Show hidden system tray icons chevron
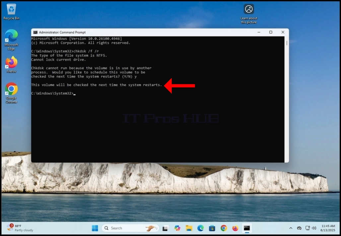341x236 pixels. point(291,228)
